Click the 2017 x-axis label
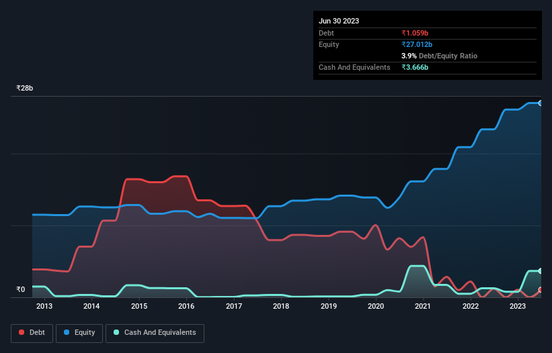This screenshot has height=353, width=552. (234, 306)
